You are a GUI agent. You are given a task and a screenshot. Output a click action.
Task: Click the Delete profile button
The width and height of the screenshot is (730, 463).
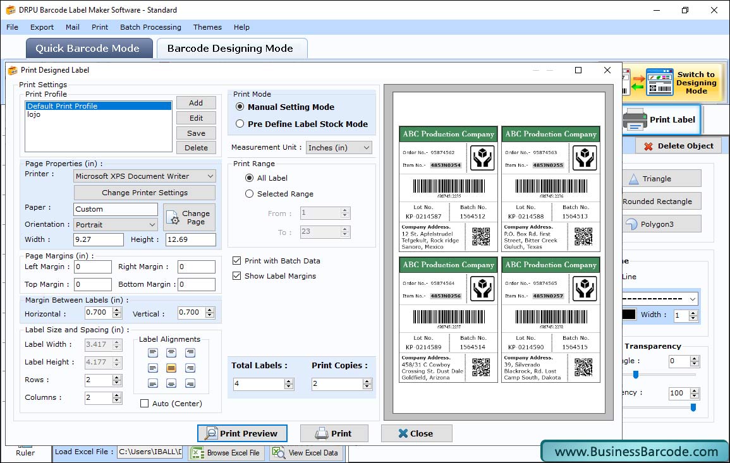pos(196,148)
